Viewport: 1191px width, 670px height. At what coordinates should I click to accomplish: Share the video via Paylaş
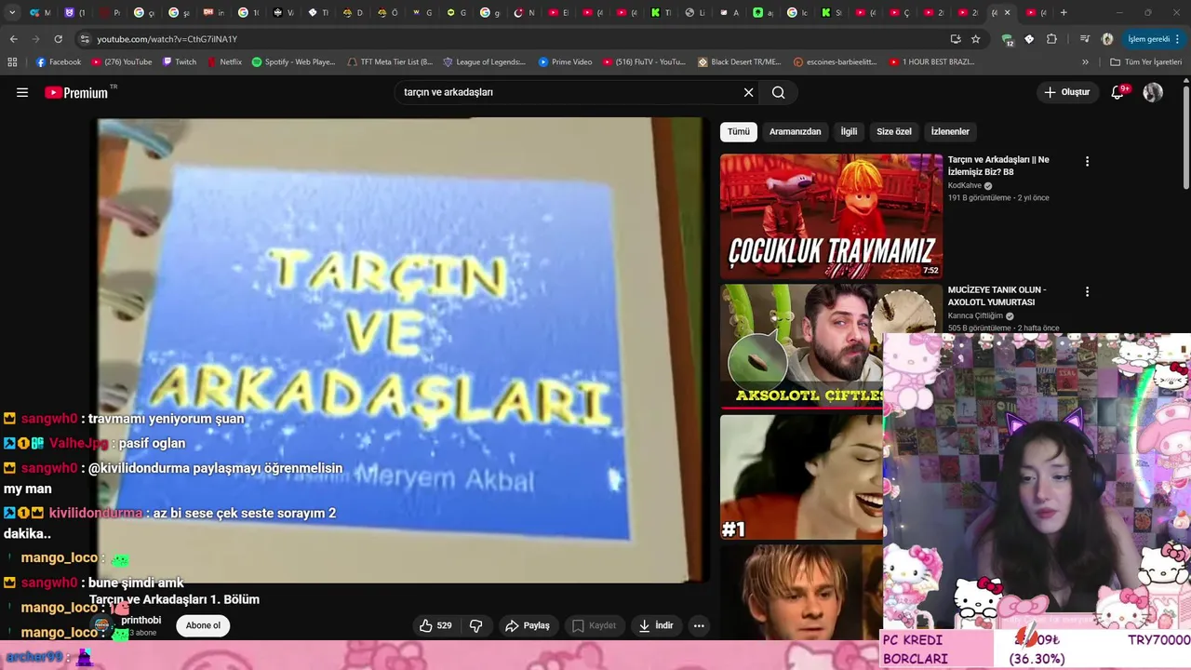click(527, 625)
